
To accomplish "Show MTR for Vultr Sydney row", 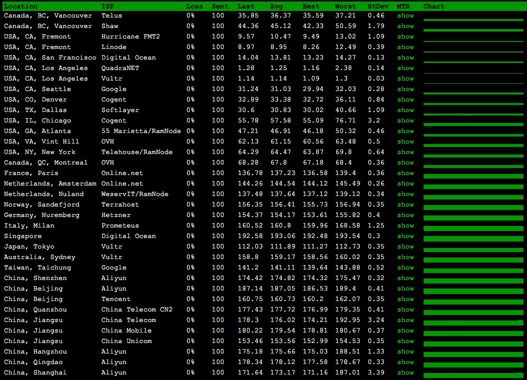I will [x=405, y=257].
